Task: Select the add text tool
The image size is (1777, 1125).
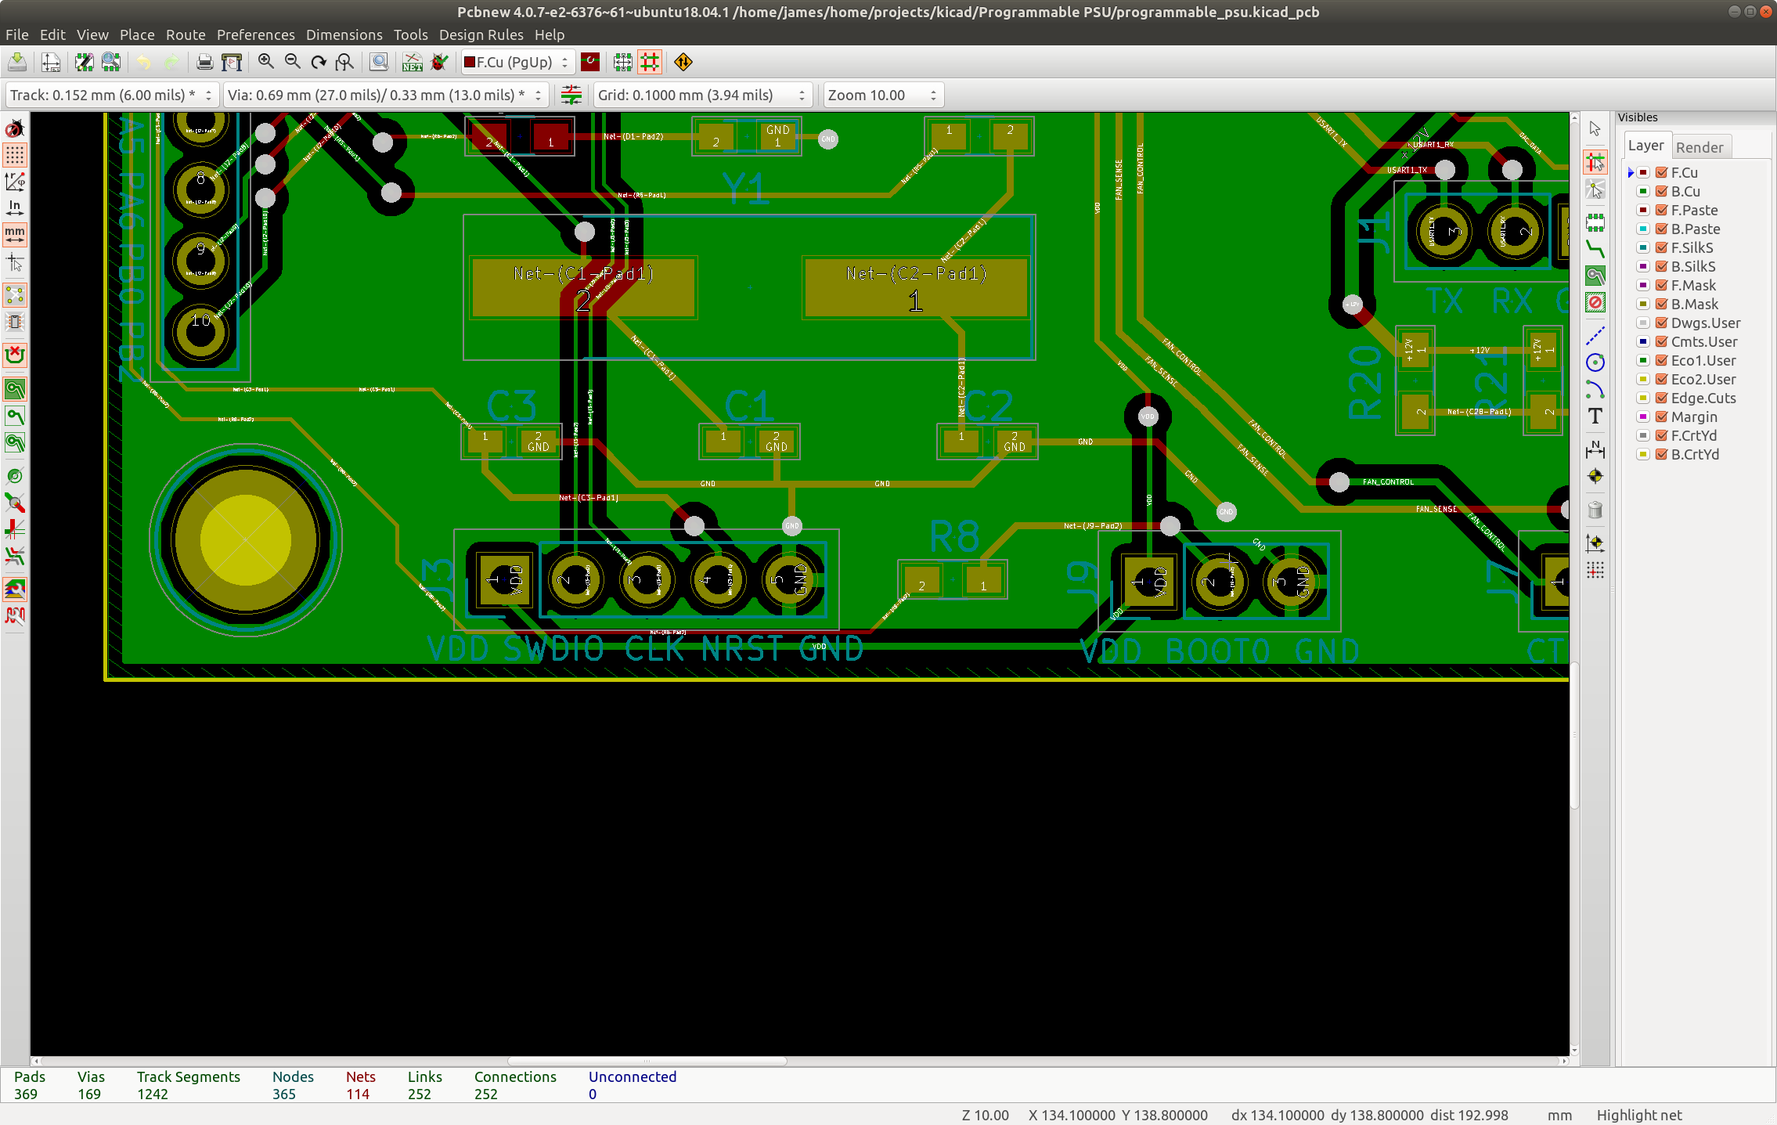Action: pyautogui.click(x=1595, y=416)
